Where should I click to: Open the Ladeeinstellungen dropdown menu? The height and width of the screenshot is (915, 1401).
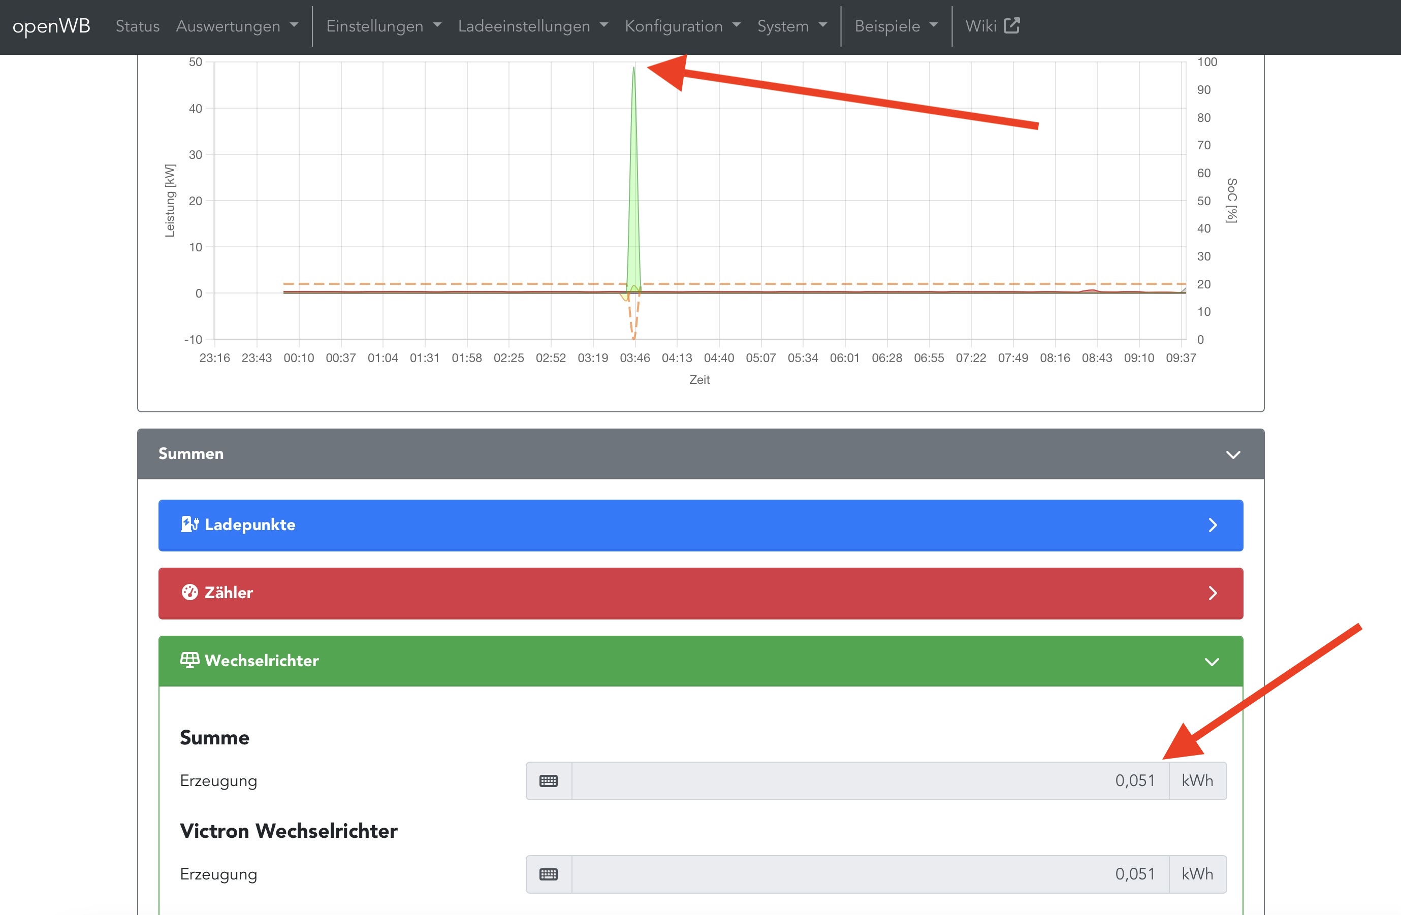pos(532,26)
